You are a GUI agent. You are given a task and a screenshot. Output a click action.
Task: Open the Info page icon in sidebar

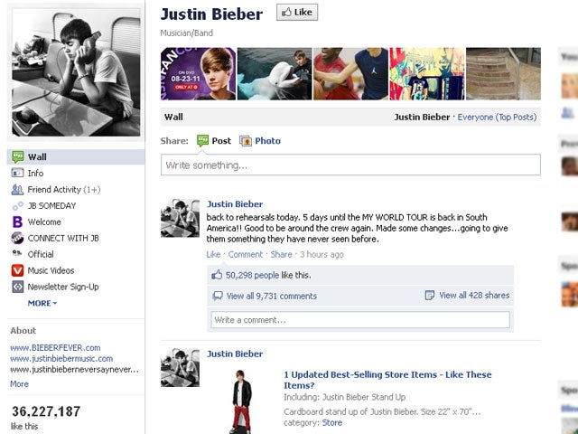tap(17, 173)
